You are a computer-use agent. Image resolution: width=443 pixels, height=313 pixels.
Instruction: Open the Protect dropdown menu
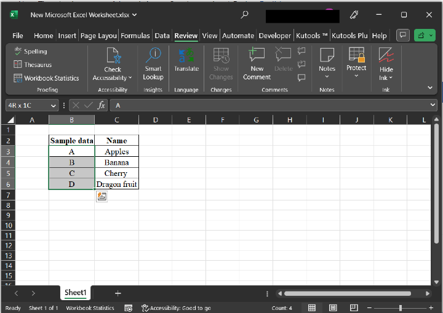pyautogui.click(x=356, y=68)
